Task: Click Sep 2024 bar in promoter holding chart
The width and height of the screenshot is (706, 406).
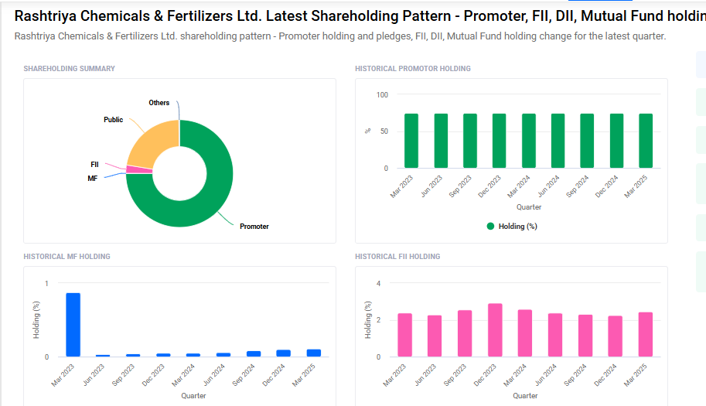Action: coord(587,141)
